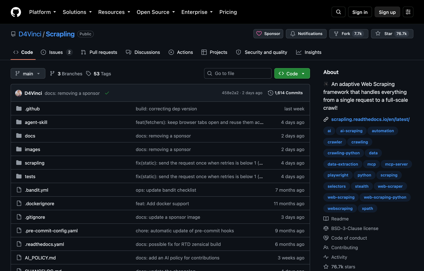Open the .bandit.yml file

click(x=37, y=190)
